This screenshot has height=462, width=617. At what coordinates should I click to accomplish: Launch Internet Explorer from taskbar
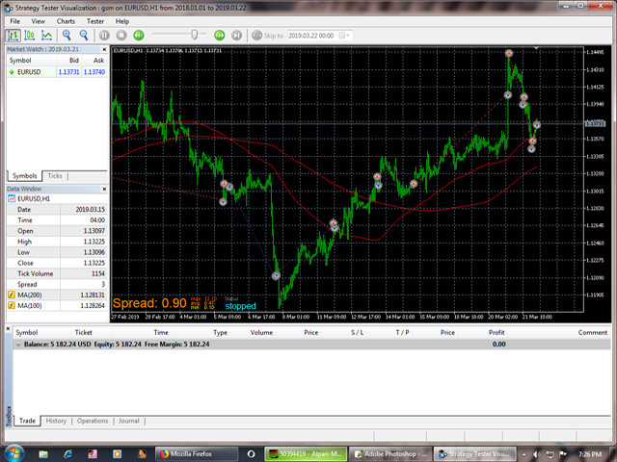pyautogui.click(x=67, y=454)
